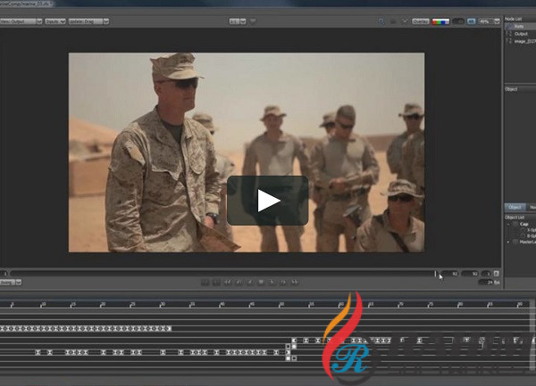Viewport: 536px width, 386px height.
Task: Open the 49% zoom dropdown
Action: click(490, 21)
